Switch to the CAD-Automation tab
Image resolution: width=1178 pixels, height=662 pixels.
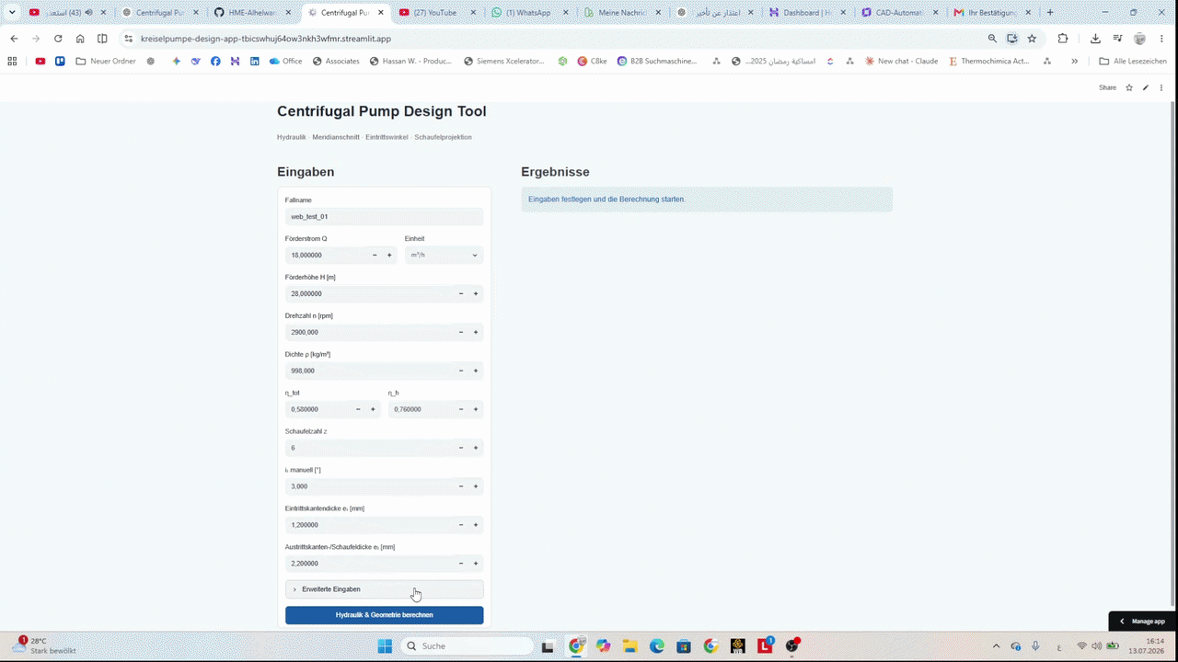pos(900,13)
